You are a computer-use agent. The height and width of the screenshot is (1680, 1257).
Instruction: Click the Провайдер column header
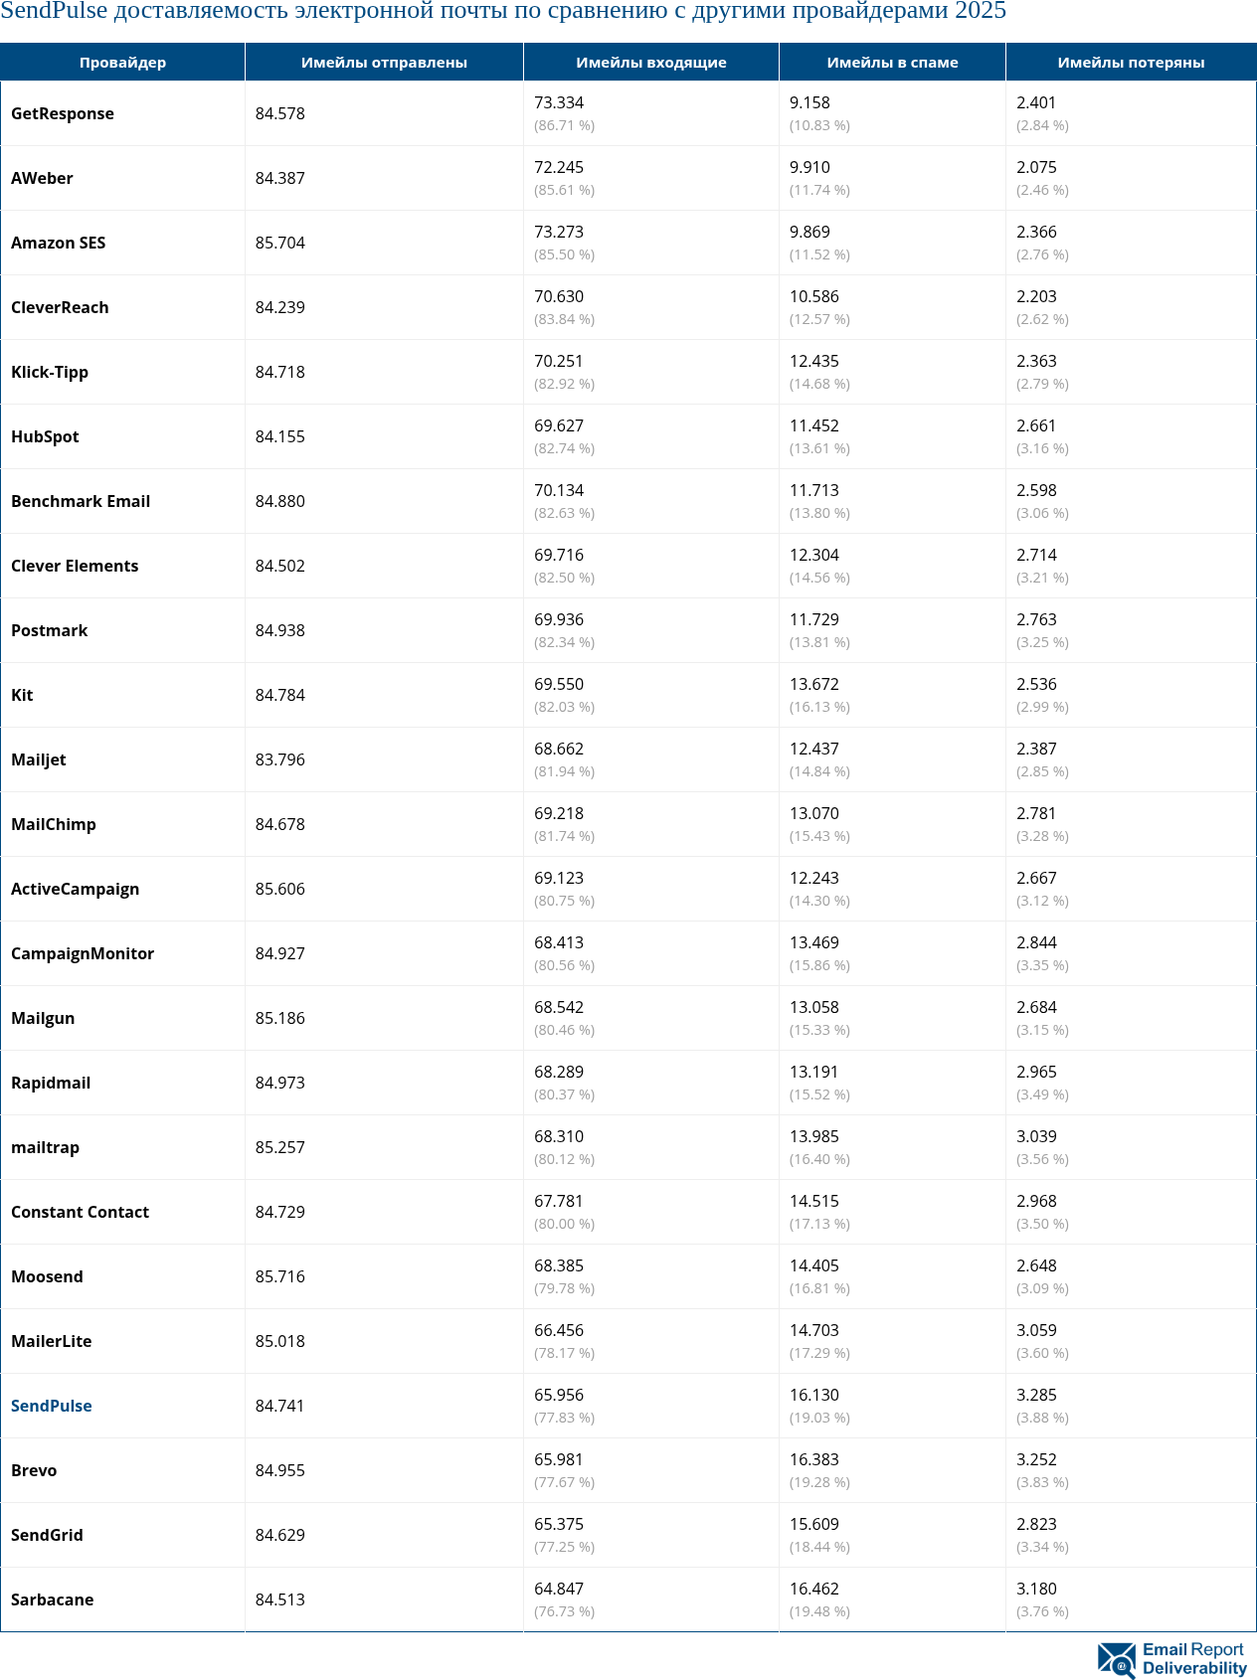[x=122, y=62]
